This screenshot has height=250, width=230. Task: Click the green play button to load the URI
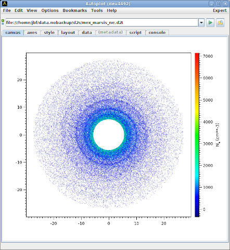(210, 22)
